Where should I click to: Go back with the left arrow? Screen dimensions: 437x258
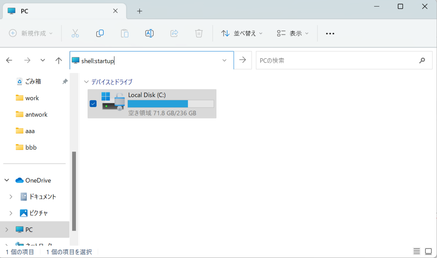[x=9, y=60]
